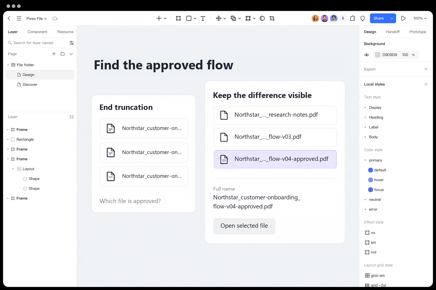Expand the Heading text style group
The height and width of the screenshot is (290, 436).
365,117
